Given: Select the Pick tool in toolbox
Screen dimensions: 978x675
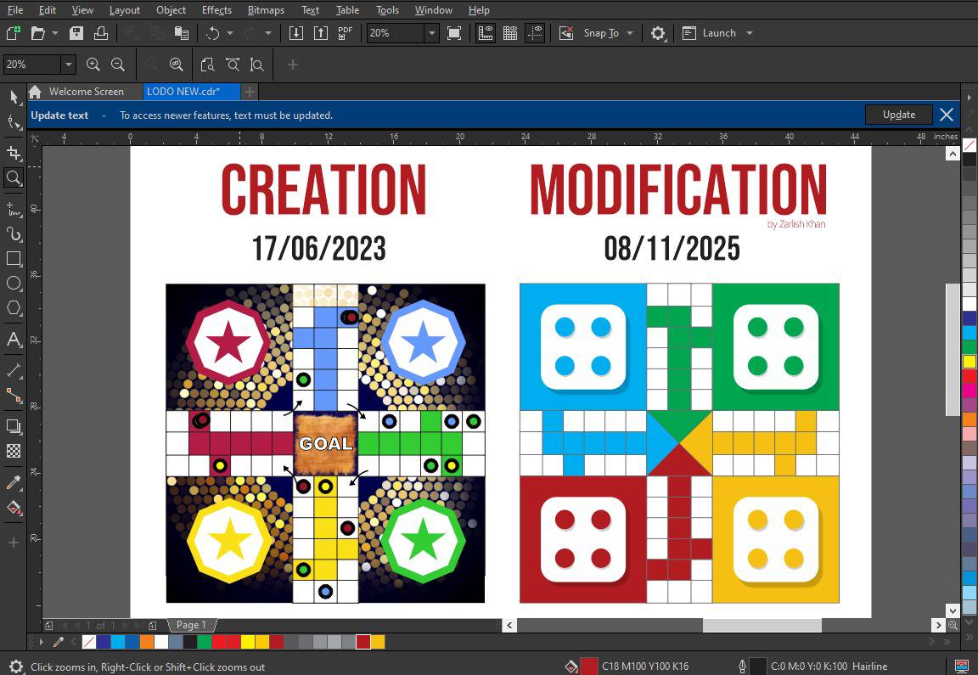Looking at the screenshot, I should coord(14,97).
